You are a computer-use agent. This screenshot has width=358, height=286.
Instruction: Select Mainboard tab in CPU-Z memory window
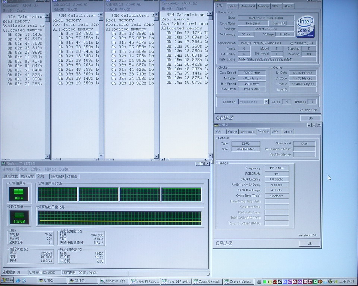click(x=247, y=132)
